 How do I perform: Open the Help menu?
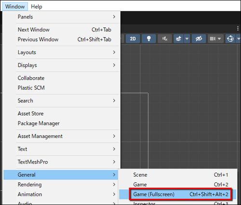[x=37, y=7]
